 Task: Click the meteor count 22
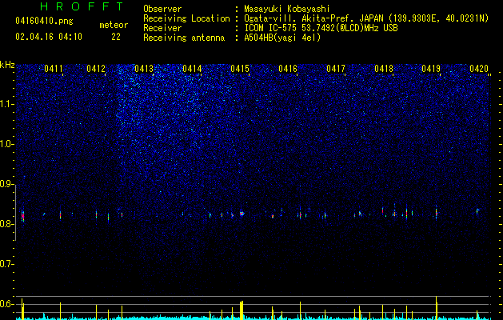pos(116,37)
